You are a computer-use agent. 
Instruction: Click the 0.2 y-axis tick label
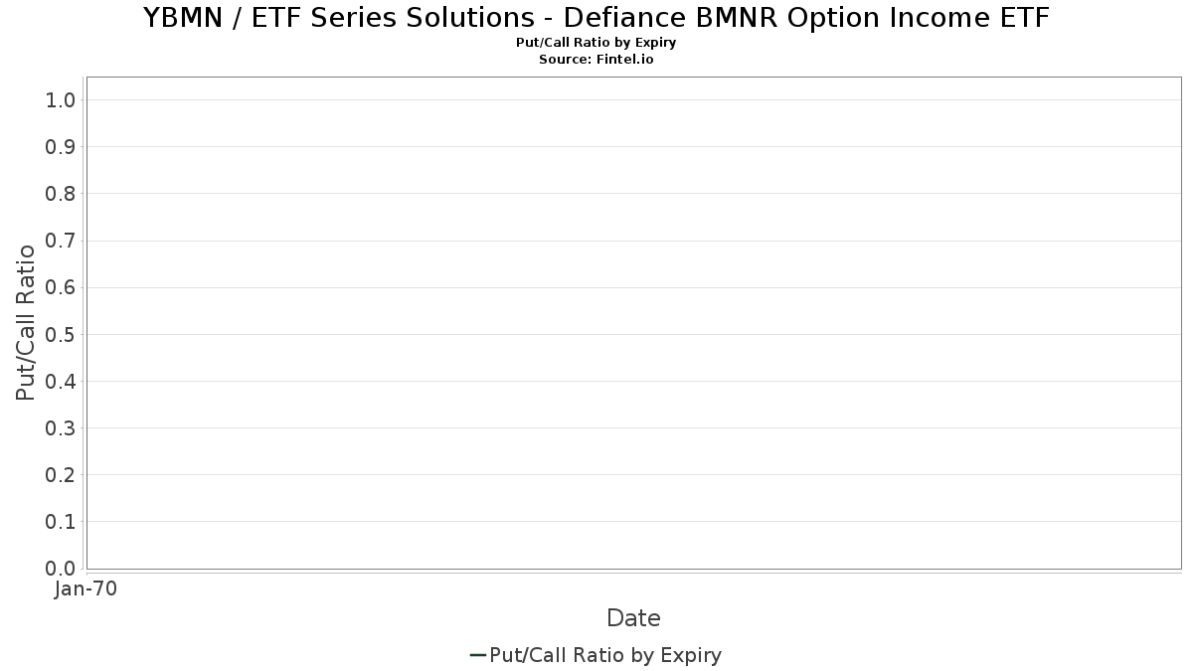pos(61,474)
